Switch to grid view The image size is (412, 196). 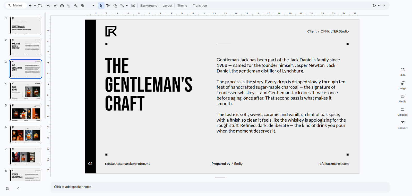[8, 188]
